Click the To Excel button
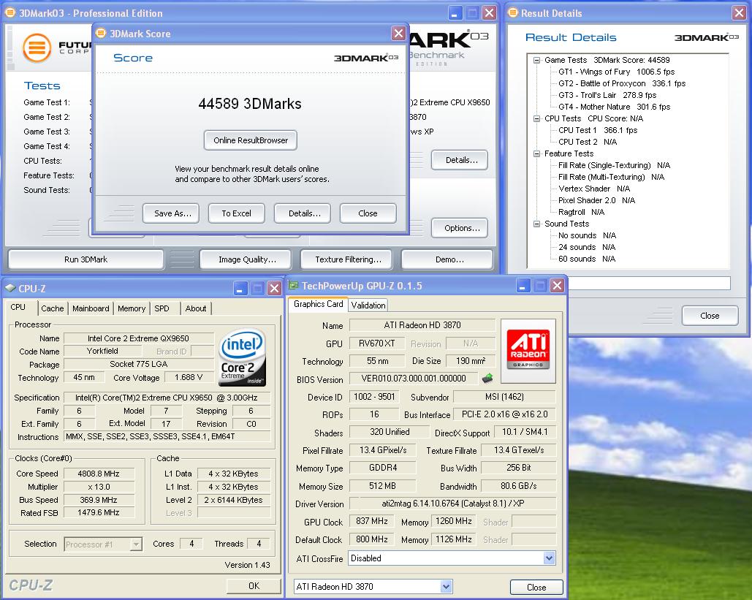752x600 pixels. tap(237, 213)
